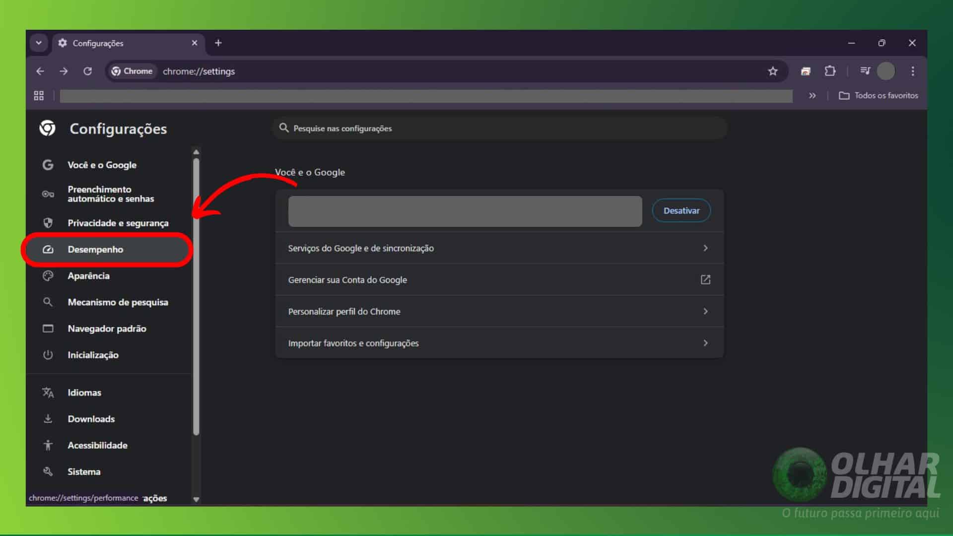Screen dimensions: 953x536
Task: Close the Configurações tab
Action: pos(195,43)
